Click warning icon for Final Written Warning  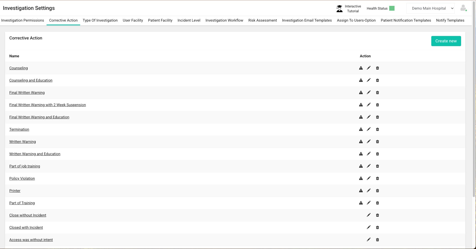point(361,93)
